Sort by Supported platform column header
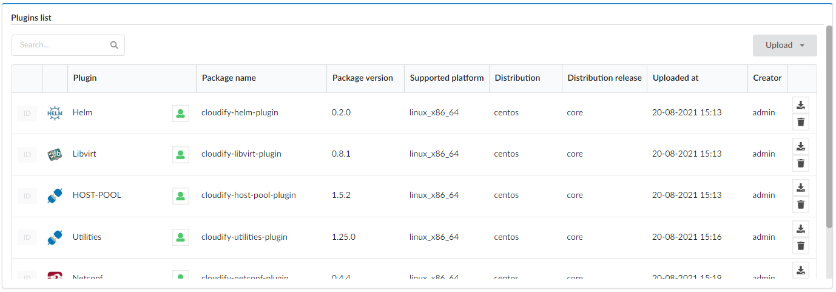The height and width of the screenshot is (292, 836). [447, 78]
